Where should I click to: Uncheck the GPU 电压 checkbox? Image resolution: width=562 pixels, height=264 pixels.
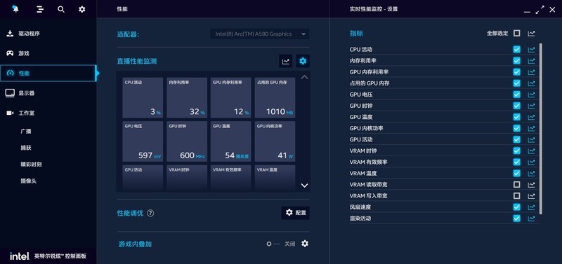click(516, 95)
